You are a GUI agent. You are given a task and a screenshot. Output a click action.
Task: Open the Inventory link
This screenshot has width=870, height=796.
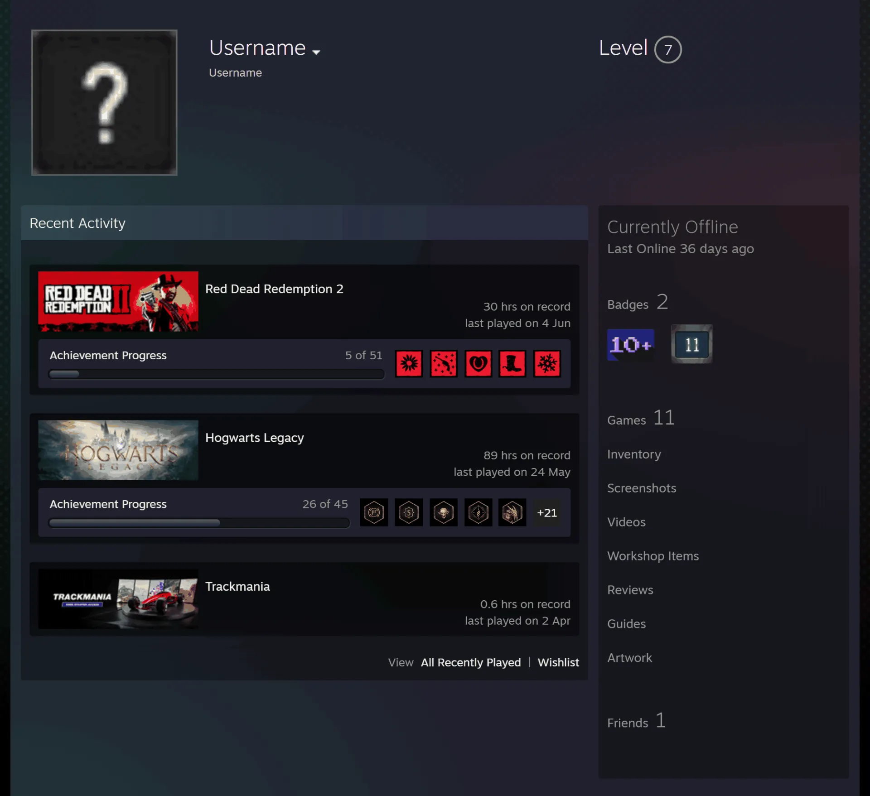634,454
